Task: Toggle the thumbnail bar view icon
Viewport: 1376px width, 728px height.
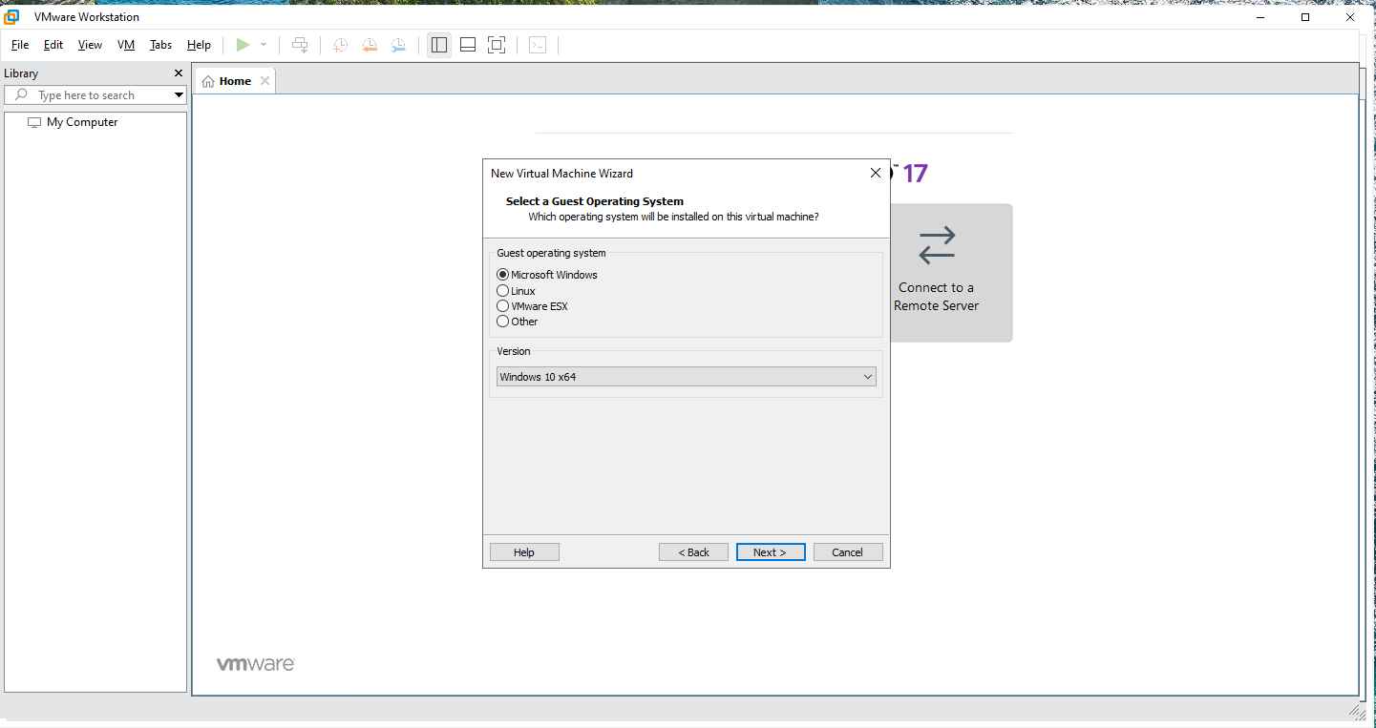Action: pyautogui.click(x=468, y=45)
